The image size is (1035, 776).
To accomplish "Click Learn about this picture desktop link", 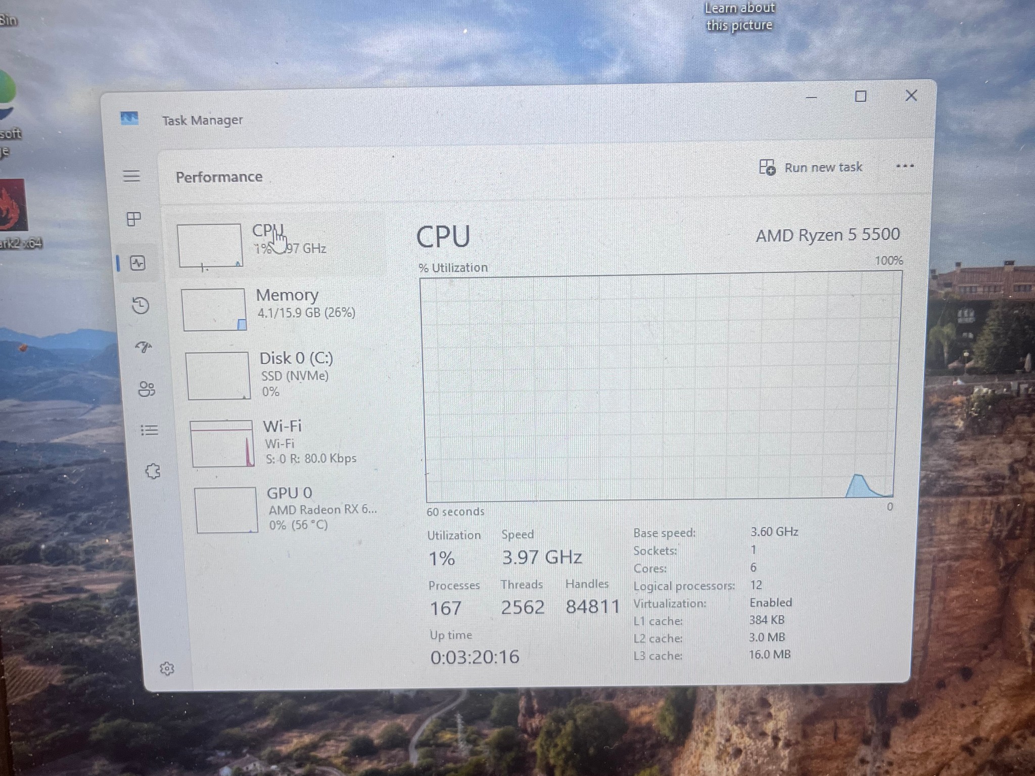I will [739, 16].
